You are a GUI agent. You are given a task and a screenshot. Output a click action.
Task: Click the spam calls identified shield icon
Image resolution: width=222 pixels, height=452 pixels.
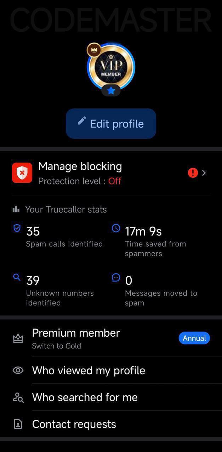[x=16, y=228]
